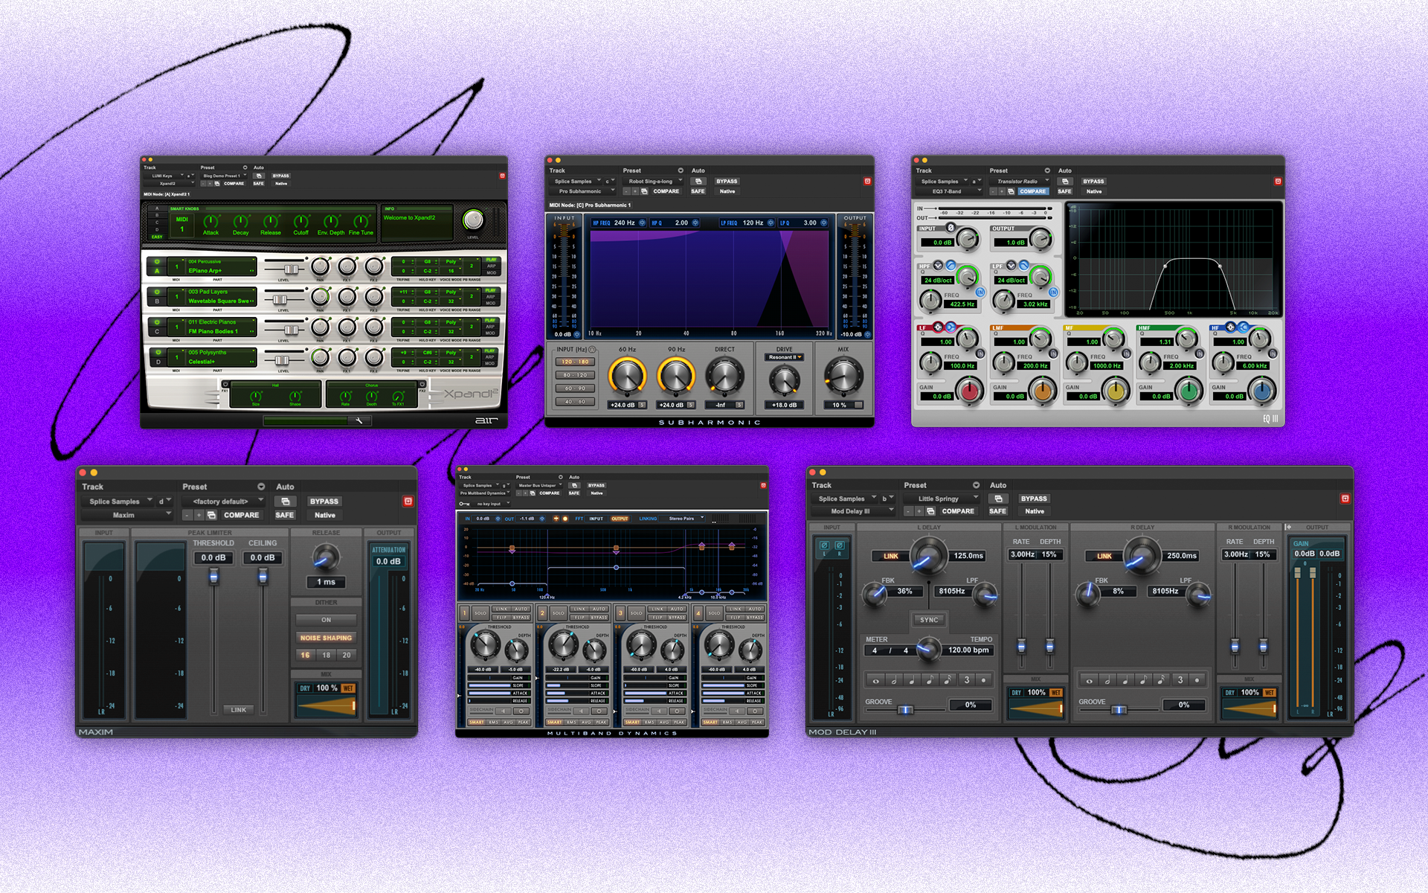1428x893 pixels.
Task: Select LF peak filter type in EQ3
Action: pyautogui.click(x=939, y=327)
